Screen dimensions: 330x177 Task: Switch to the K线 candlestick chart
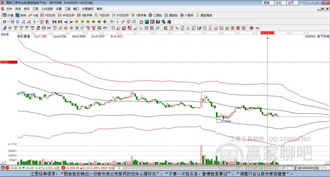[x=33, y=15]
